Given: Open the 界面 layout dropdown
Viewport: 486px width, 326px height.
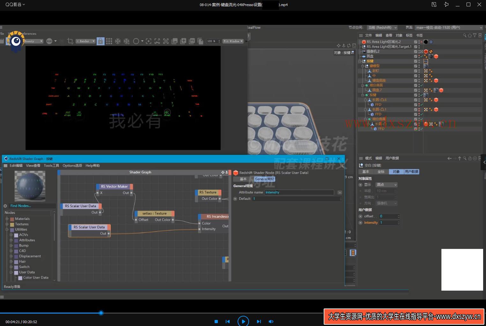Looking at the screenshot, I should tap(449, 28).
